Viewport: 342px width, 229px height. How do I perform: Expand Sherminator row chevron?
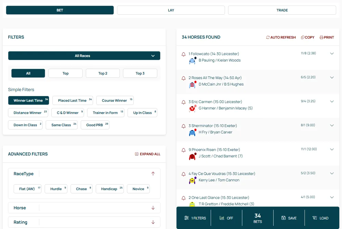click(x=332, y=125)
